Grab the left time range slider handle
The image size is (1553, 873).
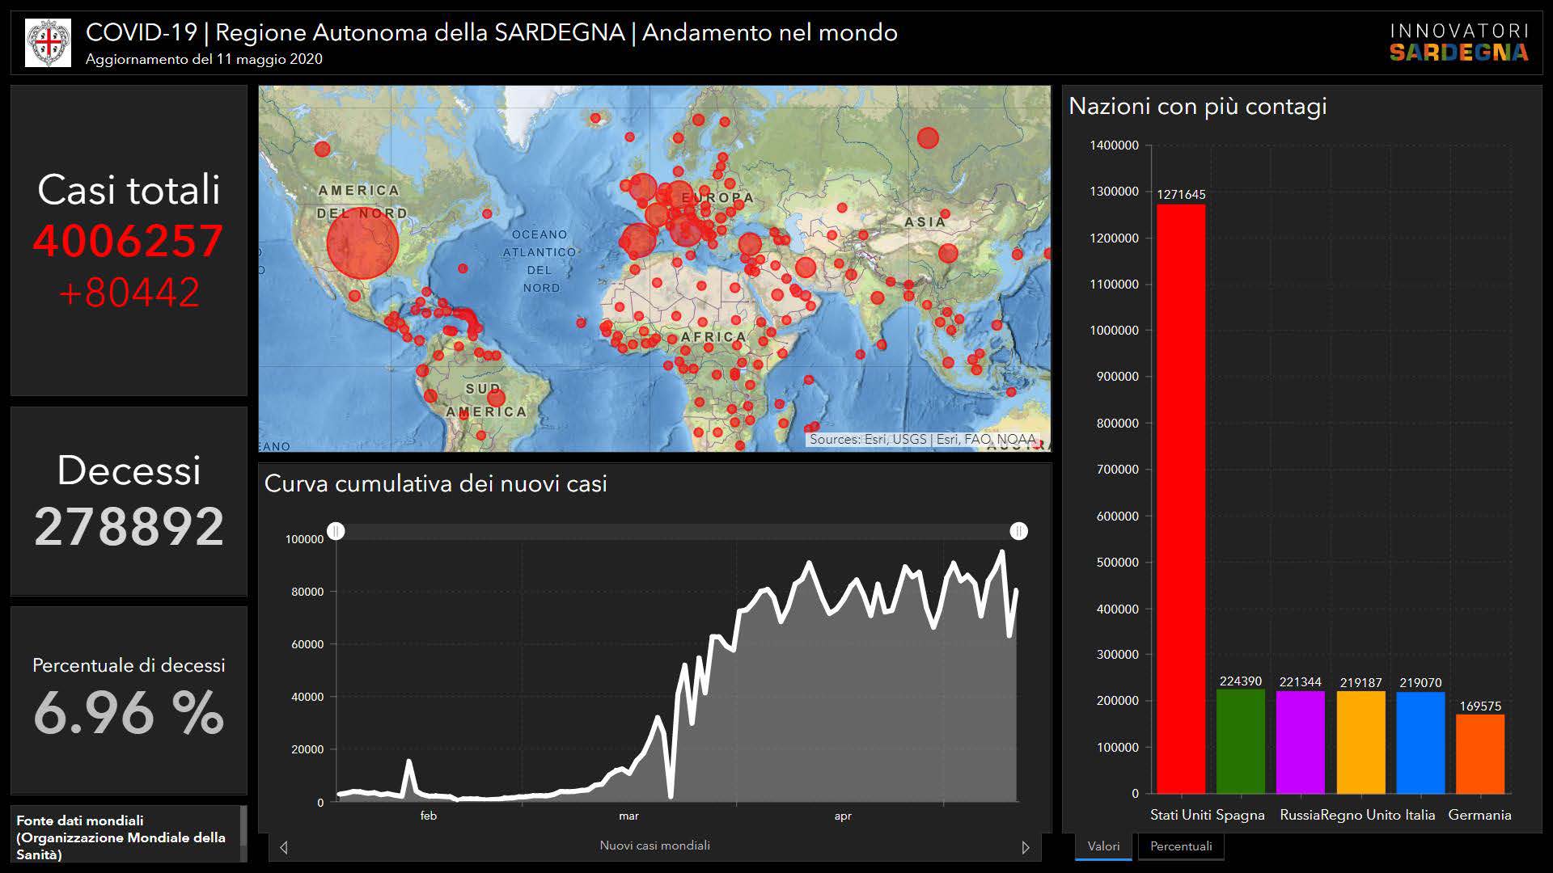(336, 531)
